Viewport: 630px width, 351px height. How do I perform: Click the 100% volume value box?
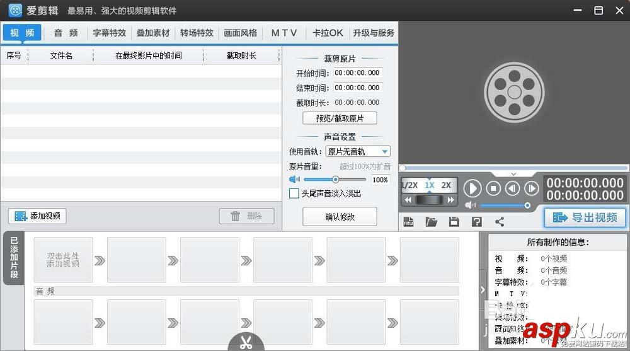click(x=380, y=180)
